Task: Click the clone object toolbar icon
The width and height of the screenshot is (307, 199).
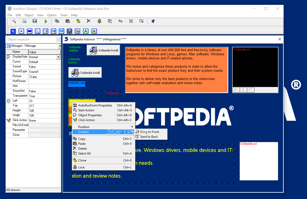Action: click(78, 21)
